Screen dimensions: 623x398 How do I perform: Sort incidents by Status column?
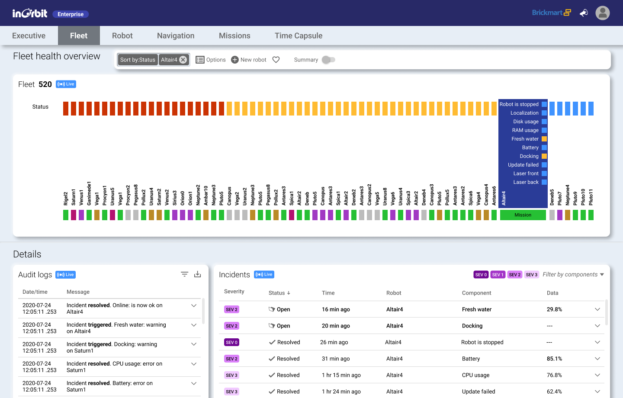pyautogui.click(x=279, y=293)
